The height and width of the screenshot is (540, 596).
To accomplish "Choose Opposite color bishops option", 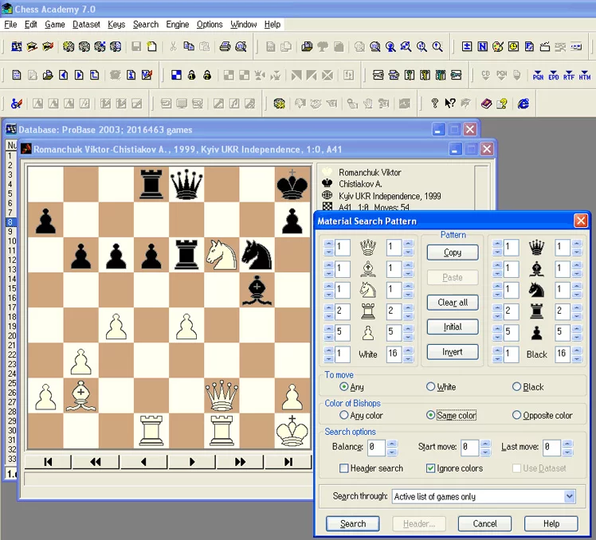I will [517, 415].
